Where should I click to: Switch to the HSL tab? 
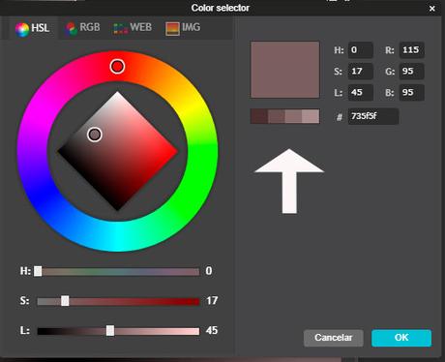point(33,28)
